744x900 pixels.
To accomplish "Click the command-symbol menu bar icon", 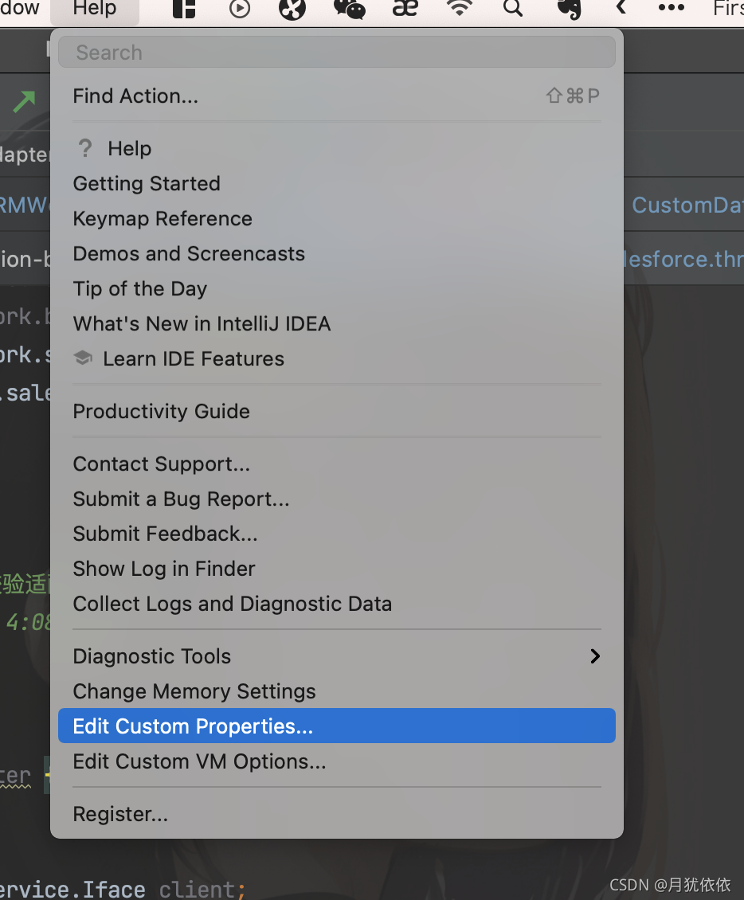I will coord(405,9).
